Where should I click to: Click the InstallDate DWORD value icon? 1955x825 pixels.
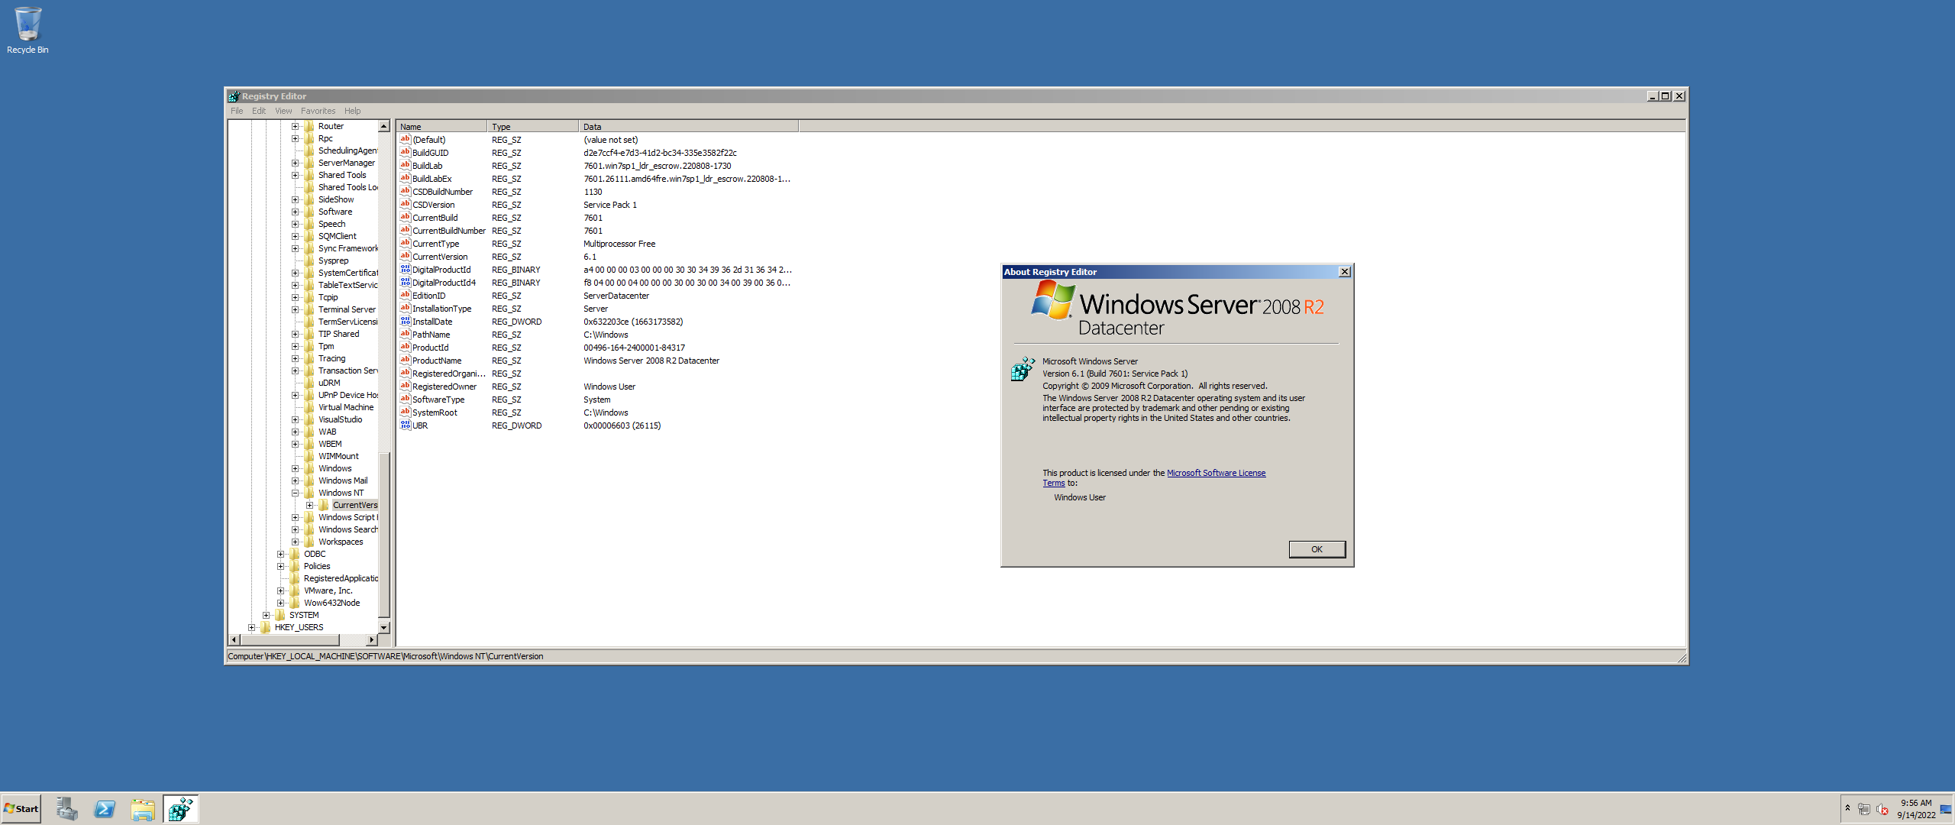tap(406, 321)
